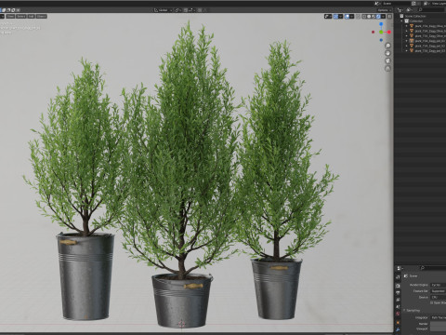Screen dimensions: 446x335
Task: Switch to solid viewport shading
Action: pos(369,16)
